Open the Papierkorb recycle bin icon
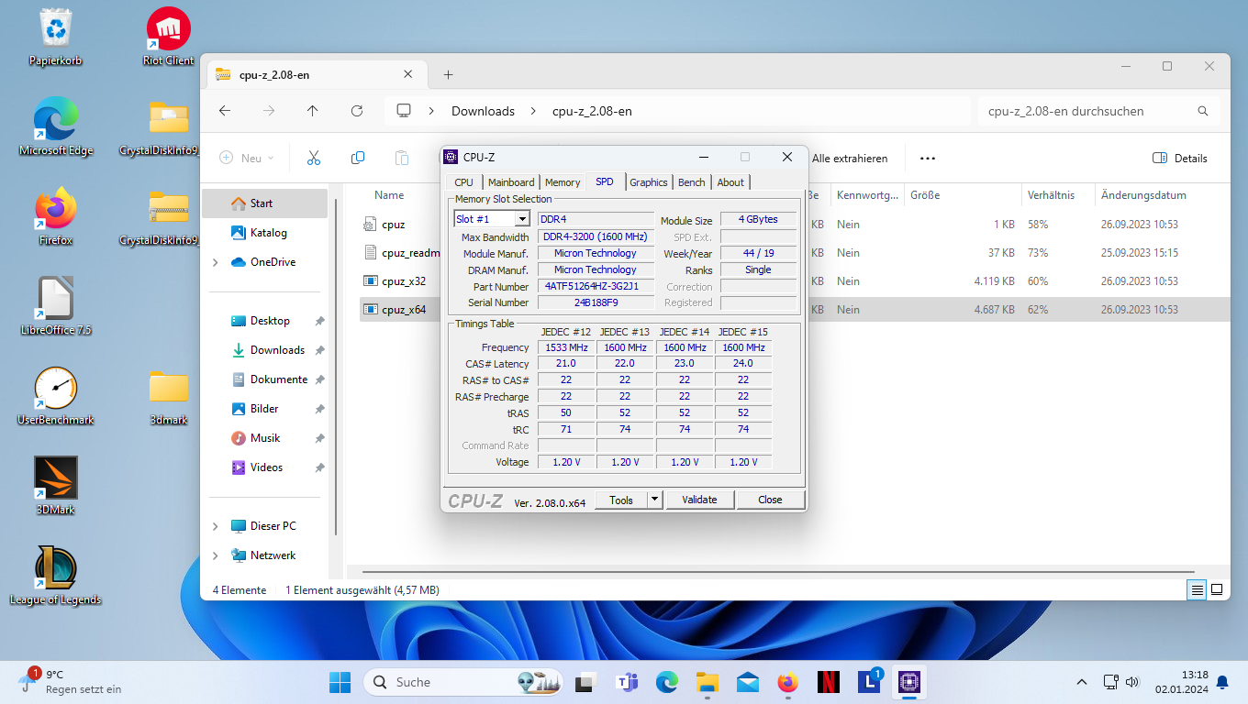 coord(56,37)
